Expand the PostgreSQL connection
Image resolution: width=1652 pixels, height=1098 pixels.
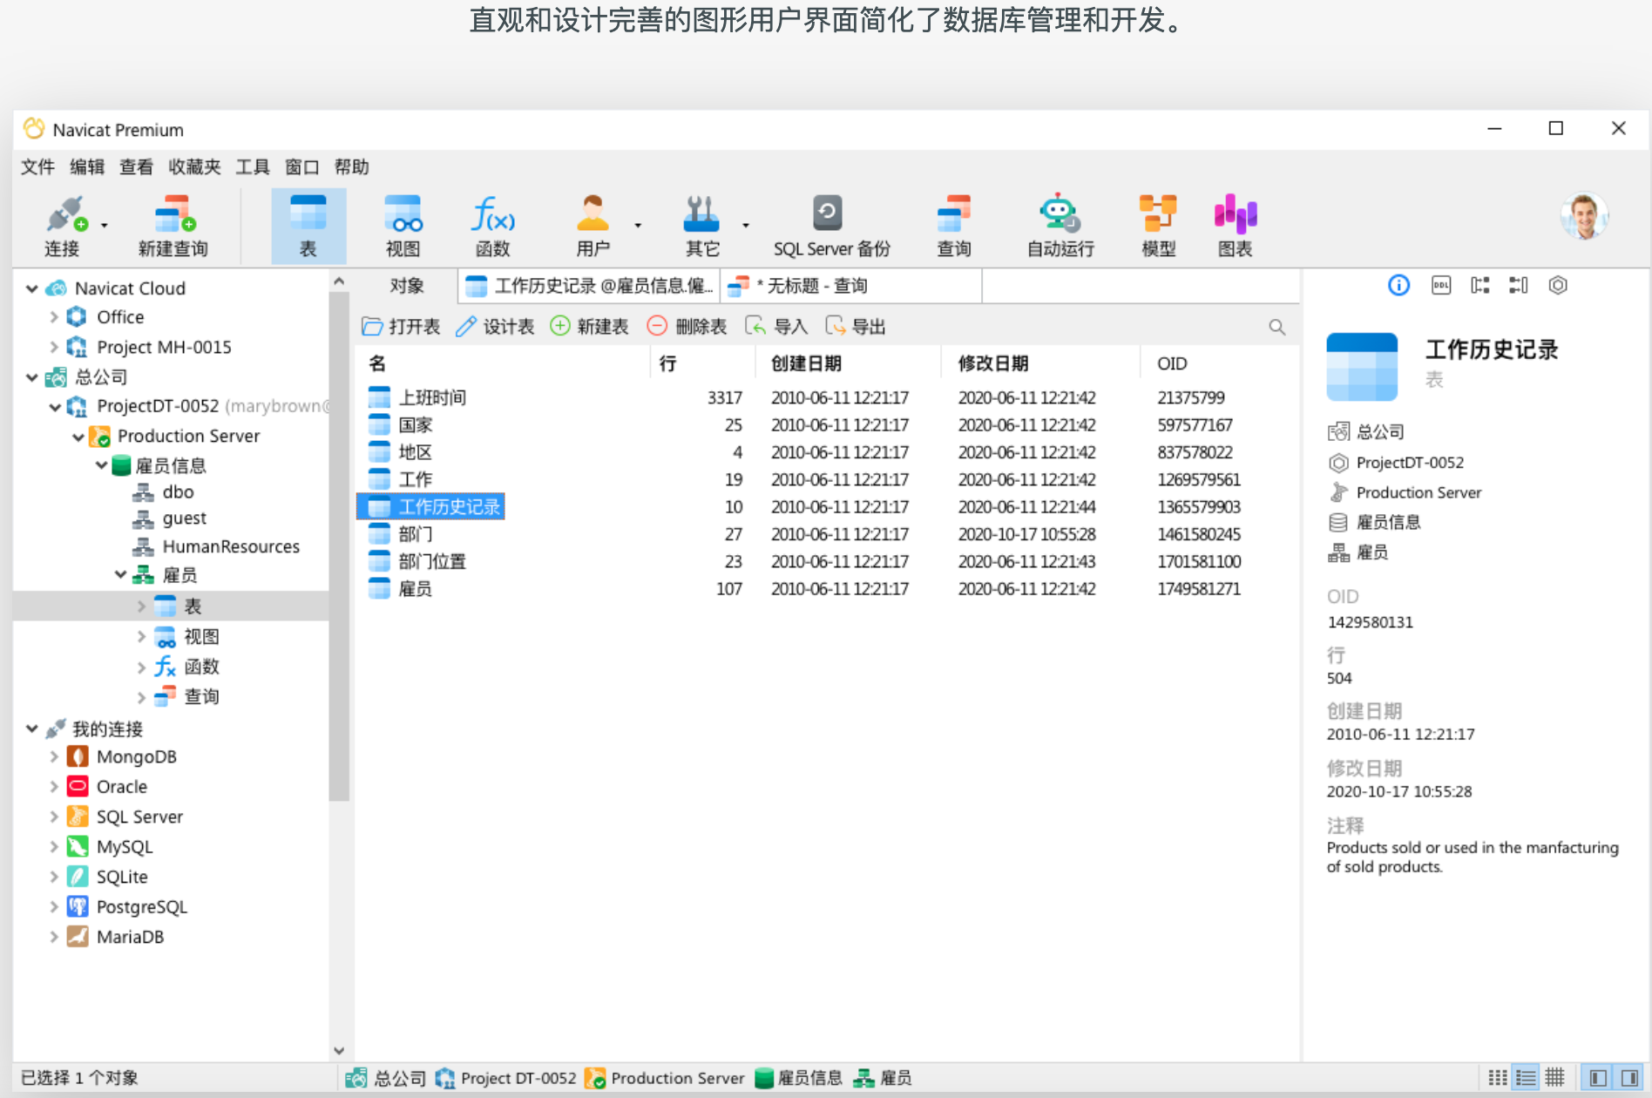54,907
